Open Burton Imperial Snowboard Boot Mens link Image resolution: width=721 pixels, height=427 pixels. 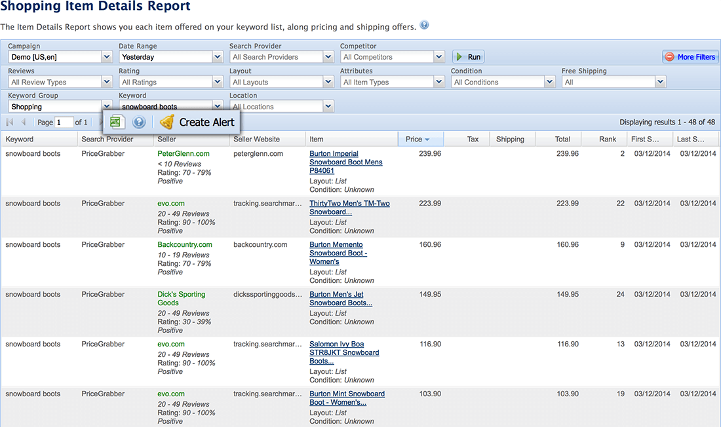[x=346, y=162]
